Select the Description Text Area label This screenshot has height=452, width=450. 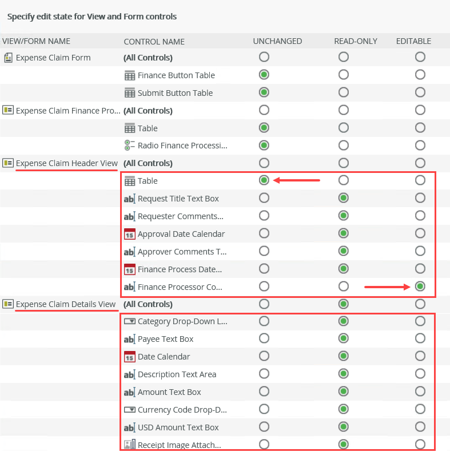[177, 374]
